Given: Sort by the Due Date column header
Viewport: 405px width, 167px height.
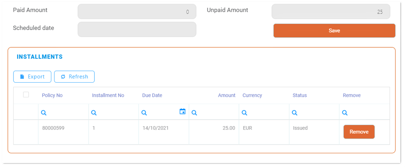Looking at the screenshot, I should (152, 95).
